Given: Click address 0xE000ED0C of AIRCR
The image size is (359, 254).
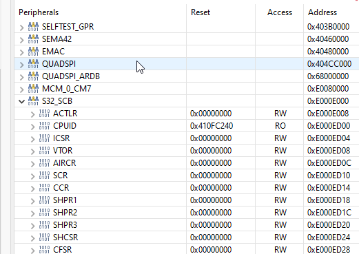Looking at the screenshot, I should (329, 163).
